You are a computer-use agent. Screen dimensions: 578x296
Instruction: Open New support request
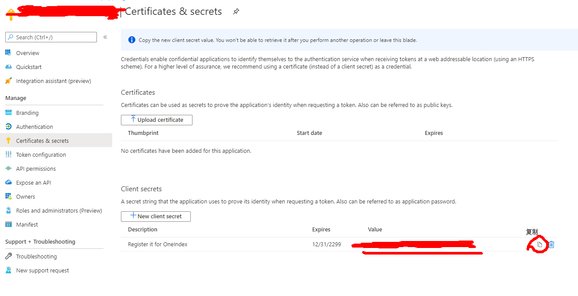42,270
